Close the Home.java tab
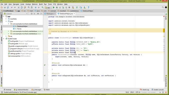 pyautogui.click(x=55, y=14)
